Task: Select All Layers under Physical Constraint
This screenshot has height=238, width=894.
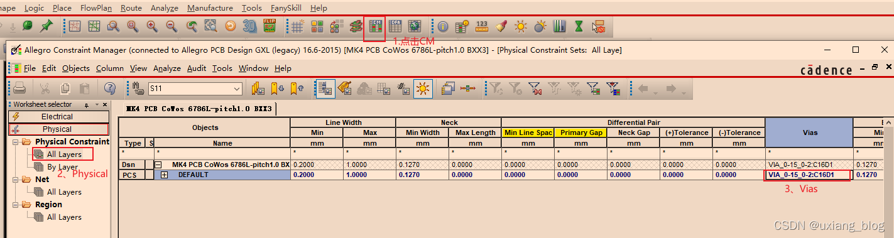Action: click(64, 154)
